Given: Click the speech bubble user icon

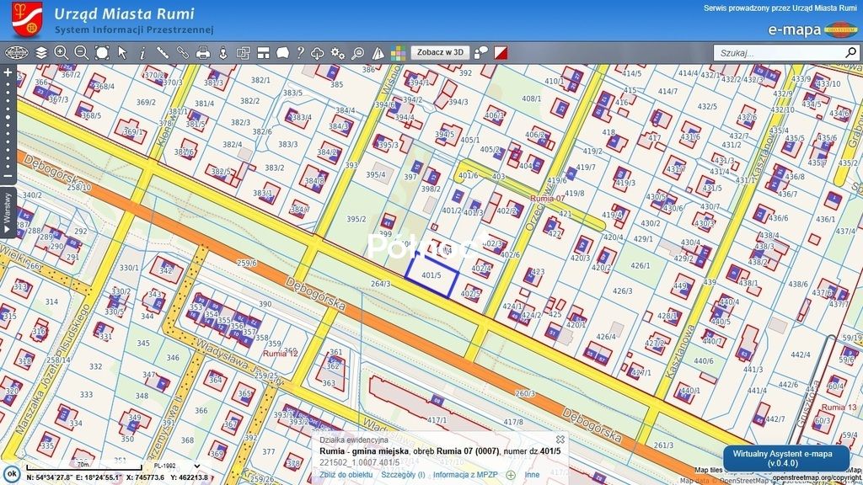Looking at the screenshot, I should (x=481, y=53).
